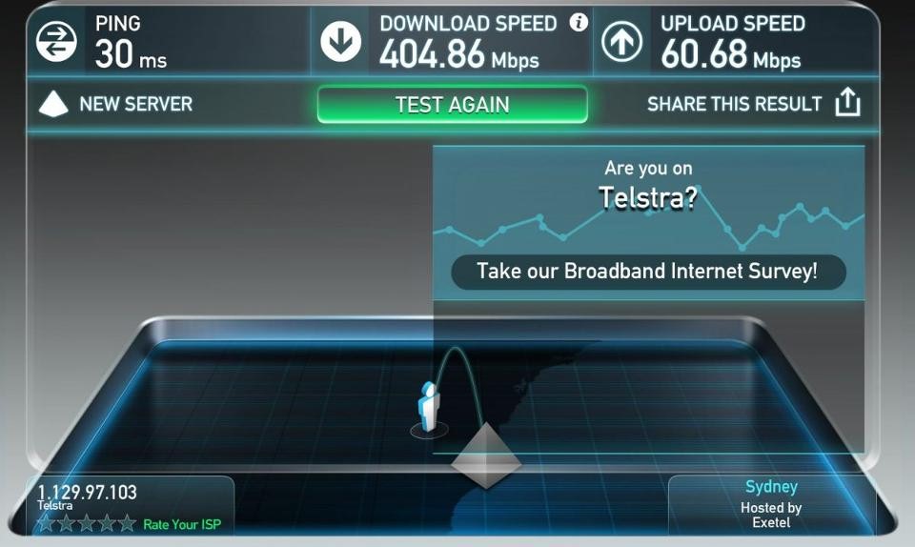Take our Broadband Internet Survey button

pos(648,272)
